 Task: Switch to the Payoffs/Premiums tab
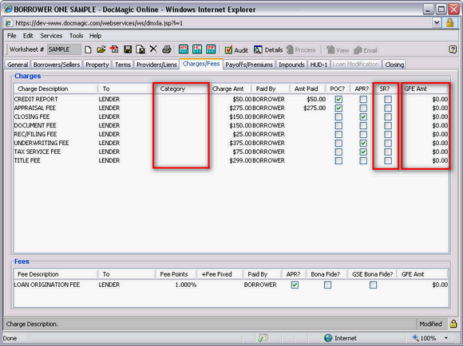coord(249,65)
